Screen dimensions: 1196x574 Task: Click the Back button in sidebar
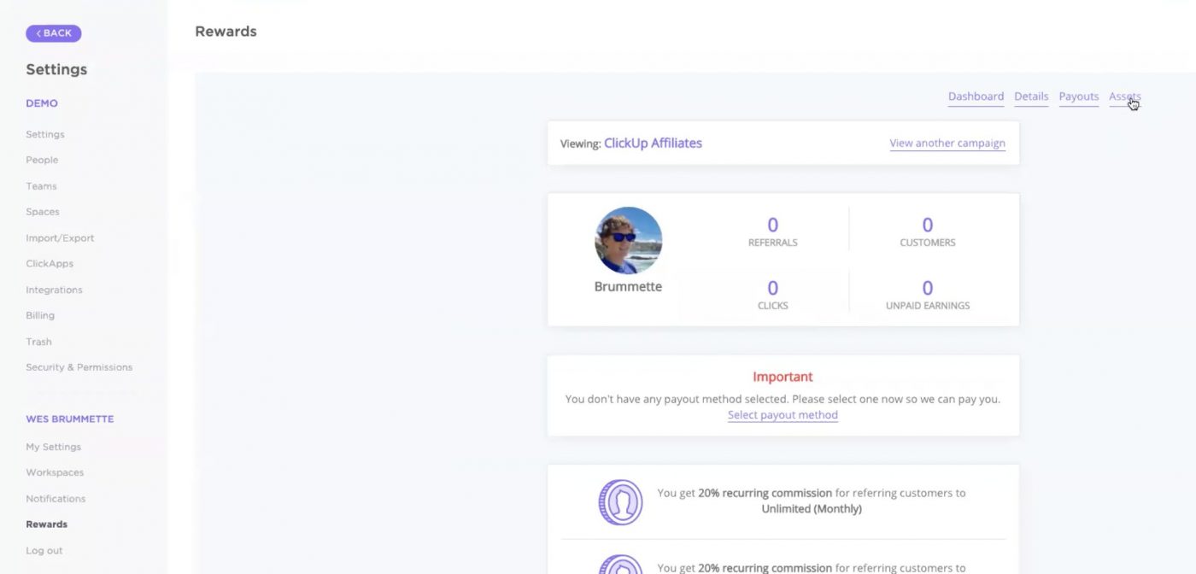54,33
